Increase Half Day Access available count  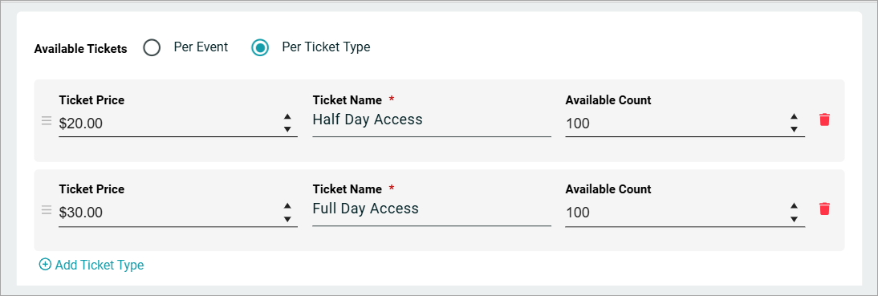(x=794, y=117)
